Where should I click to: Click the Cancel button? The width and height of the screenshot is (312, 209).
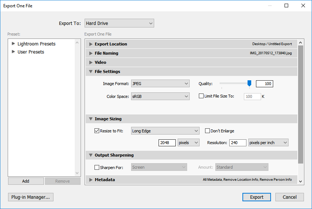[x=290, y=197]
